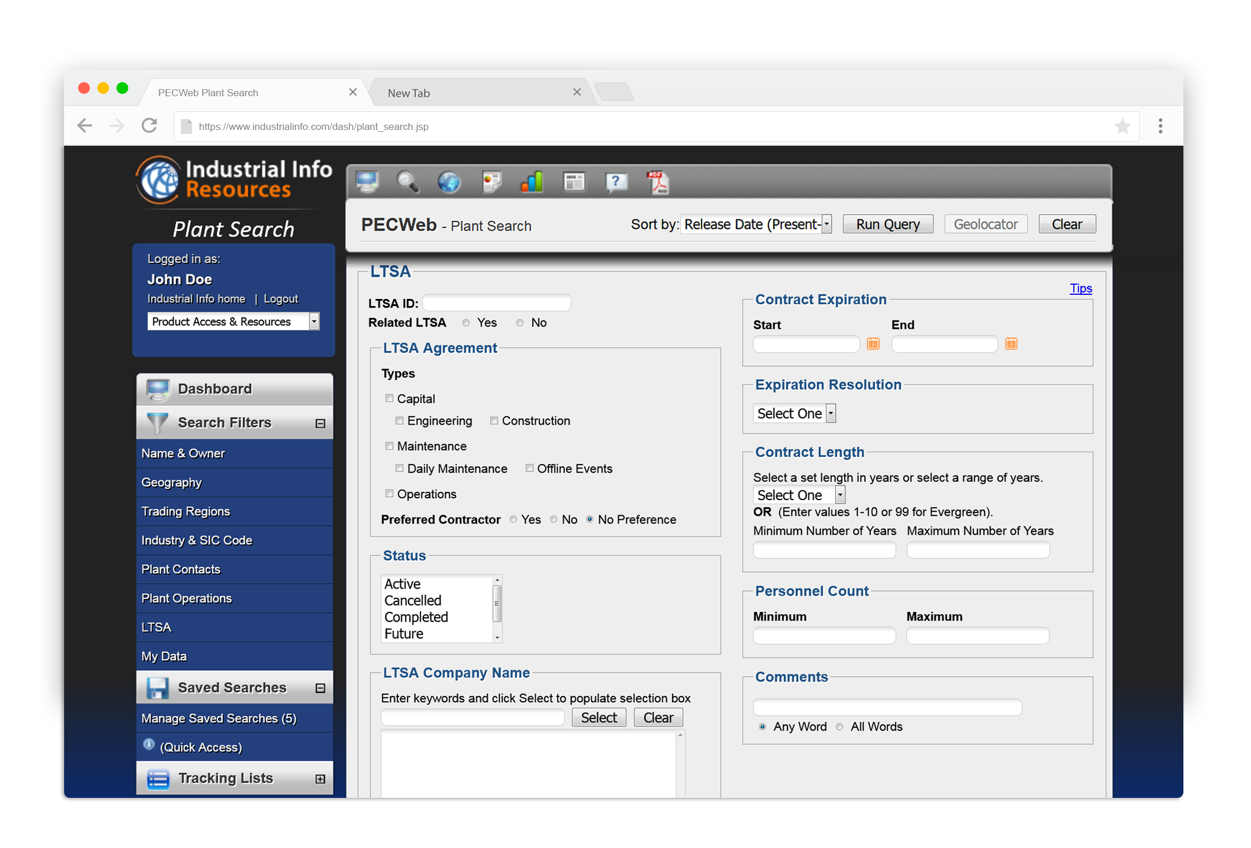Click browser forward arrow
This screenshot has height=848, width=1251.
pyautogui.click(x=117, y=126)
